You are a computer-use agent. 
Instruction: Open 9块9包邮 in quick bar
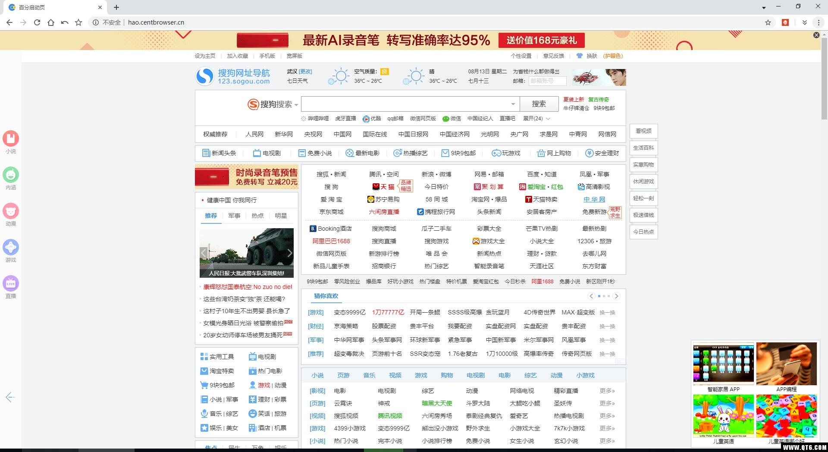(x=458, y=153)
